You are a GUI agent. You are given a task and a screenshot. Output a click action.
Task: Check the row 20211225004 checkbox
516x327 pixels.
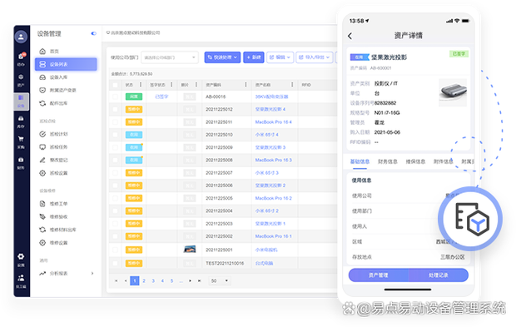pyautogui.click(x=115, y=211)
